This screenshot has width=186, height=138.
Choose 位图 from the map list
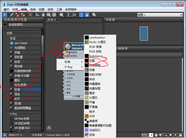coord(100,61)
